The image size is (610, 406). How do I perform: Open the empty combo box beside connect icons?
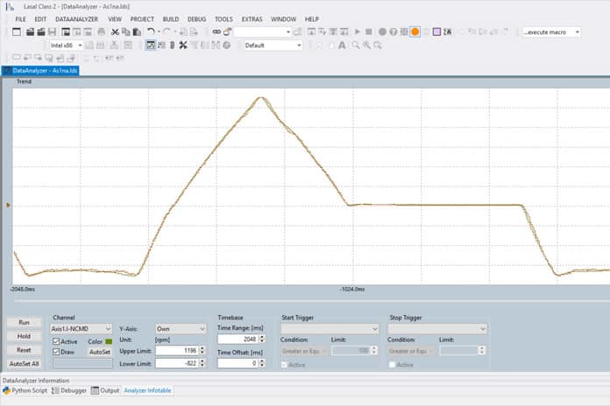(x=262, y=31)
